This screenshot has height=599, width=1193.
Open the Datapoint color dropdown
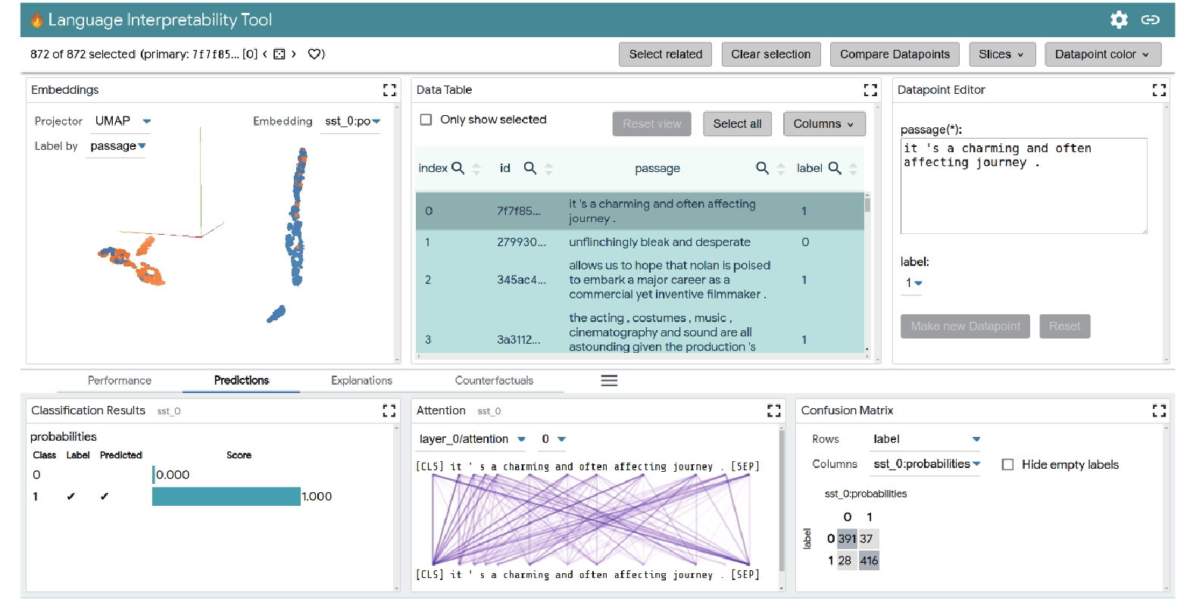[x=1102, y=55]
